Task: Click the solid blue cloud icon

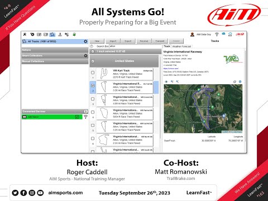Action: point(223,33)
